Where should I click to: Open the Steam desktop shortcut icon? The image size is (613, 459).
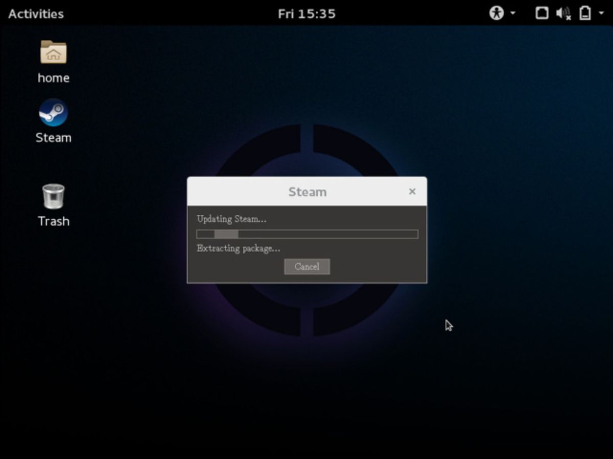click(x=53, y=113)
